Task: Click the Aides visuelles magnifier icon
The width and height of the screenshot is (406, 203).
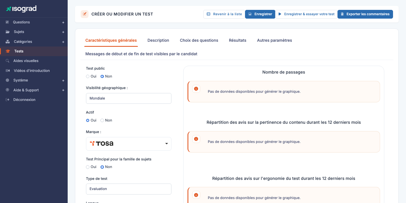Action: pos(7,61)
